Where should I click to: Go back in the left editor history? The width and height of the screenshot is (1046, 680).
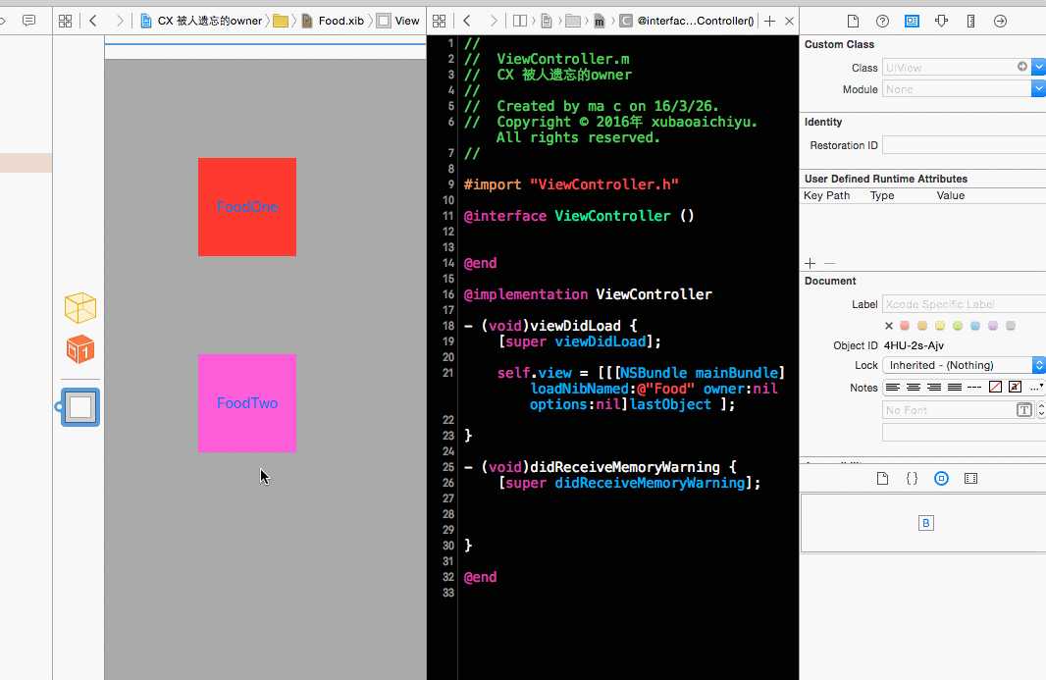tap(93, 22)
